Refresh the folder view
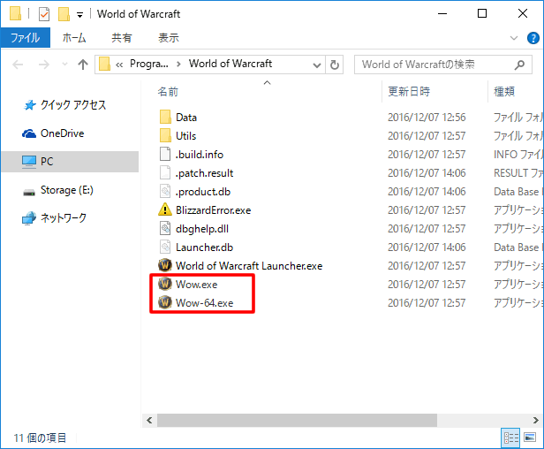The width and height of the screenshot is (544, 449). [335, 65]
